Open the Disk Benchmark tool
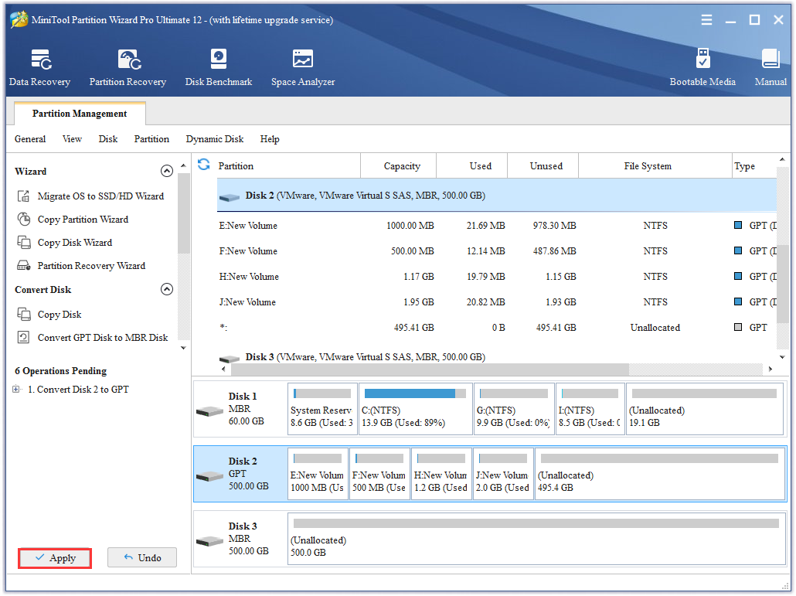This screenshot has height=596, width=796. tap(218, 67)
